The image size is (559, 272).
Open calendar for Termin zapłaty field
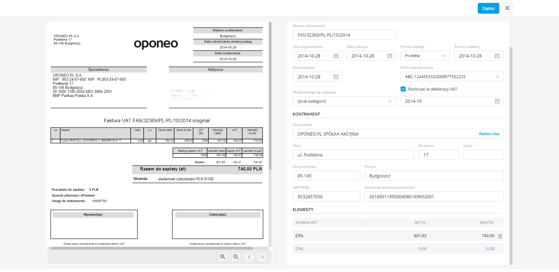(497, 56)
